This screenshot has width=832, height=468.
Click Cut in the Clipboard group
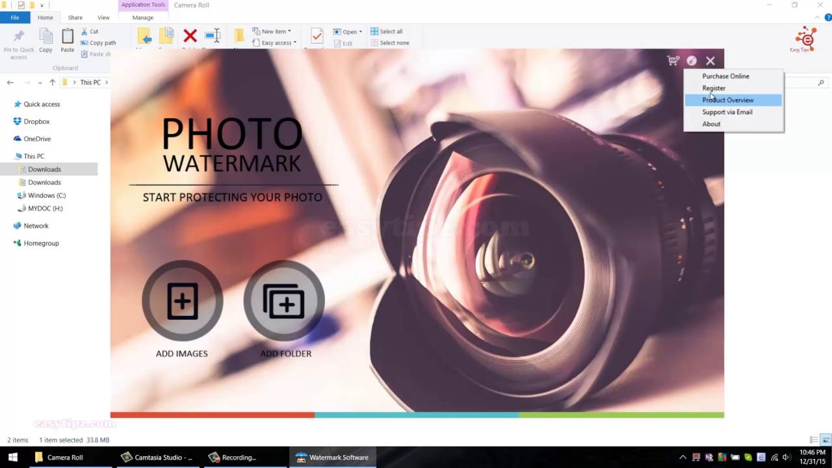pos(90,31)
